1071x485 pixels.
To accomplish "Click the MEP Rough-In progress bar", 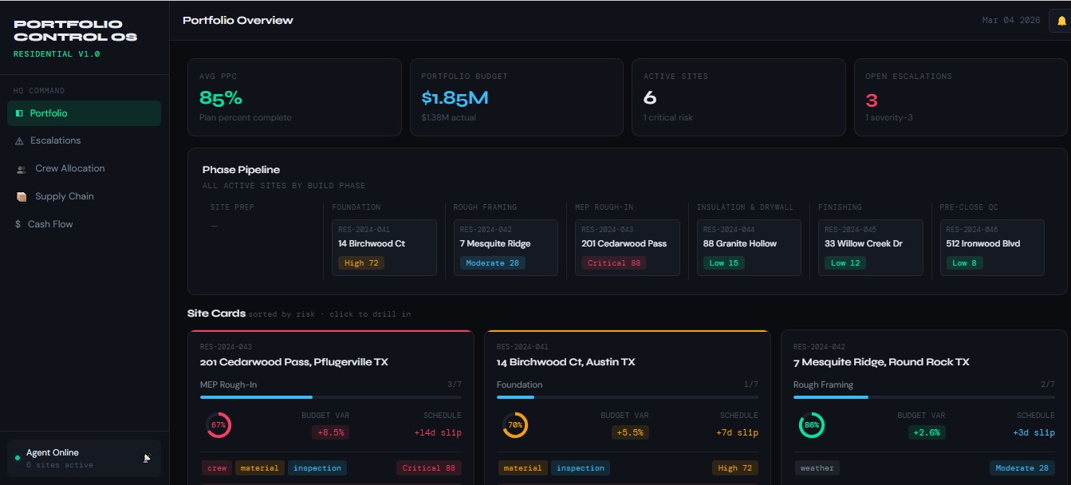I will click(330, 397).
